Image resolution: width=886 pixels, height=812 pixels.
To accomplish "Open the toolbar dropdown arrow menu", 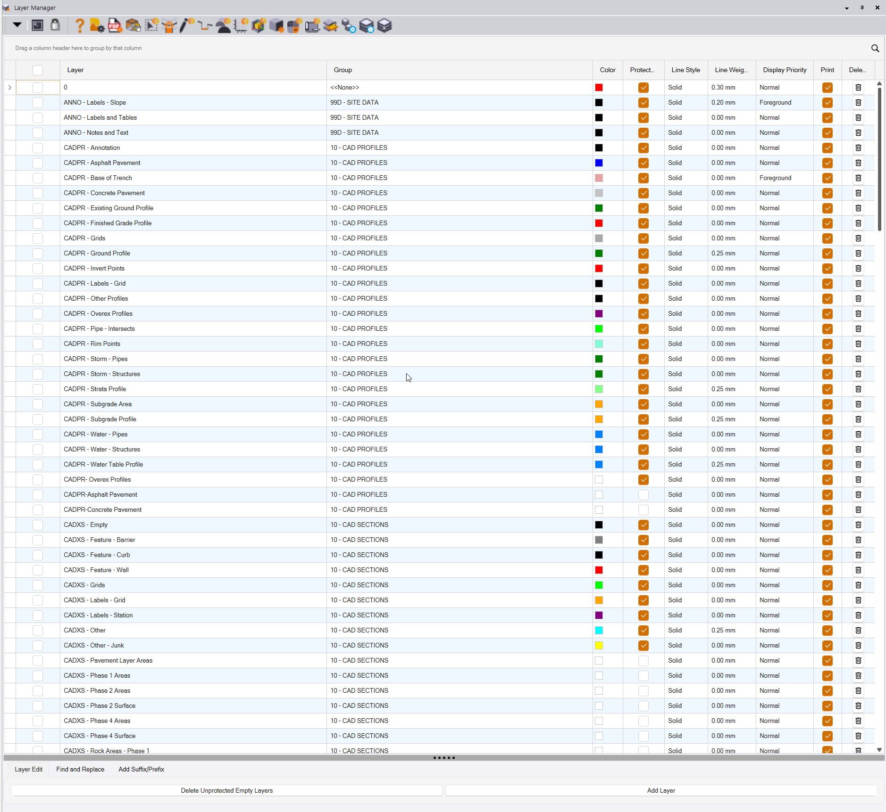I will tap(17, 25).
